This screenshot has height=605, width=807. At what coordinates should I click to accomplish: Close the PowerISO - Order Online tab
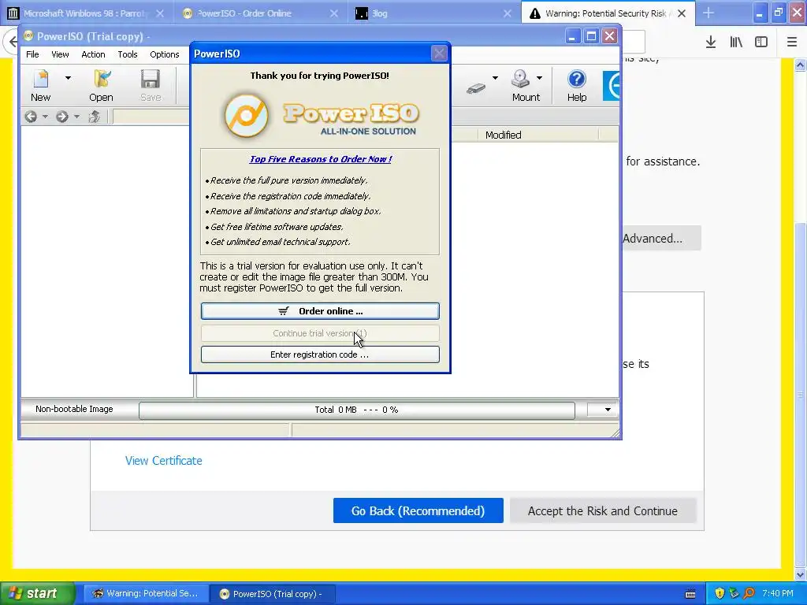334,13
